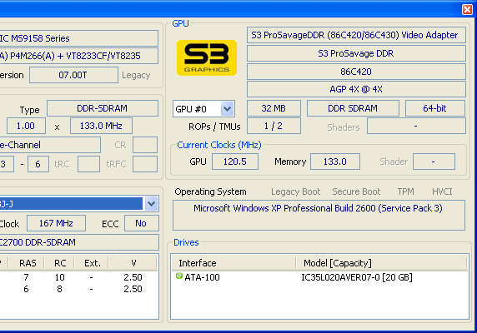477x333 pixels.
Task: Click the green ATA-100 drive status icon
Action: click(x=178, y=276)
